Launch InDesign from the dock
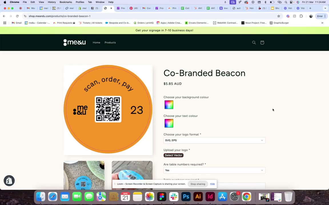329x205 pixels. pos(210,197)
